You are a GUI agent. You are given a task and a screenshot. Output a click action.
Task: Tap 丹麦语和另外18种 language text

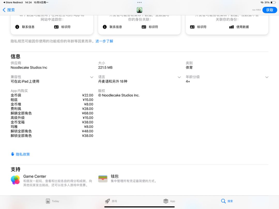(x=113, y=81)
